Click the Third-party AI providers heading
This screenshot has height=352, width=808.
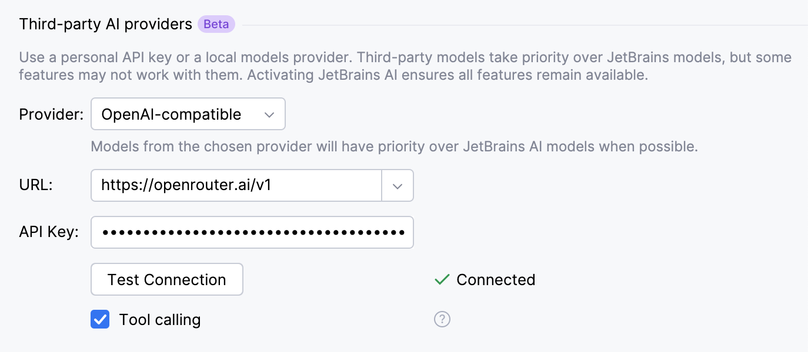(105, 24)
